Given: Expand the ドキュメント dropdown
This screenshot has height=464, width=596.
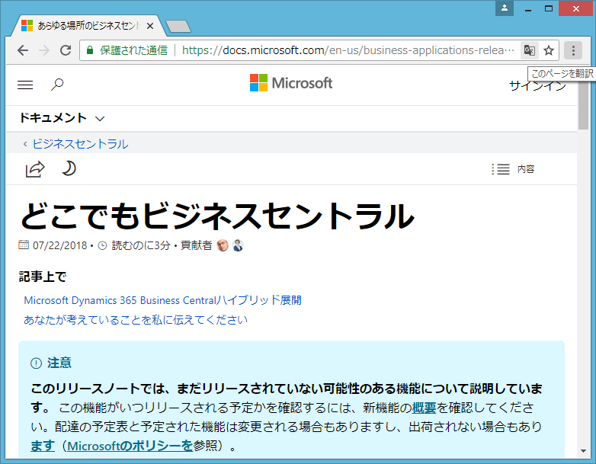Looking at the screenshot, I should pyautogui.click(x=62, y=118).
